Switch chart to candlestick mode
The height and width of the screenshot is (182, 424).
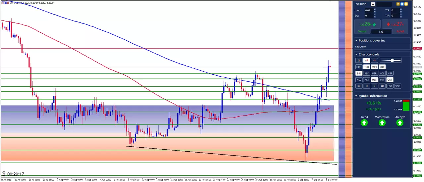pos(367,60)
